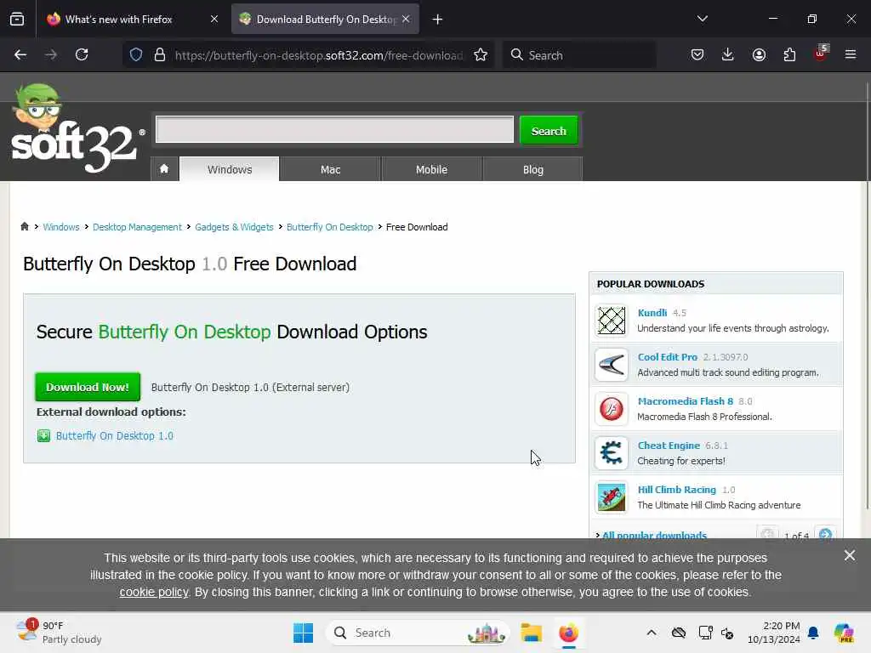Click Cool Edit Pro app icon
Screen dimensions: 871x653
611,365
